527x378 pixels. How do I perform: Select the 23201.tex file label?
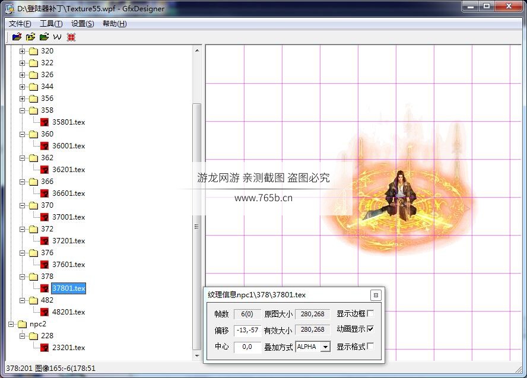pyautogui.click(x=69, y=348)
